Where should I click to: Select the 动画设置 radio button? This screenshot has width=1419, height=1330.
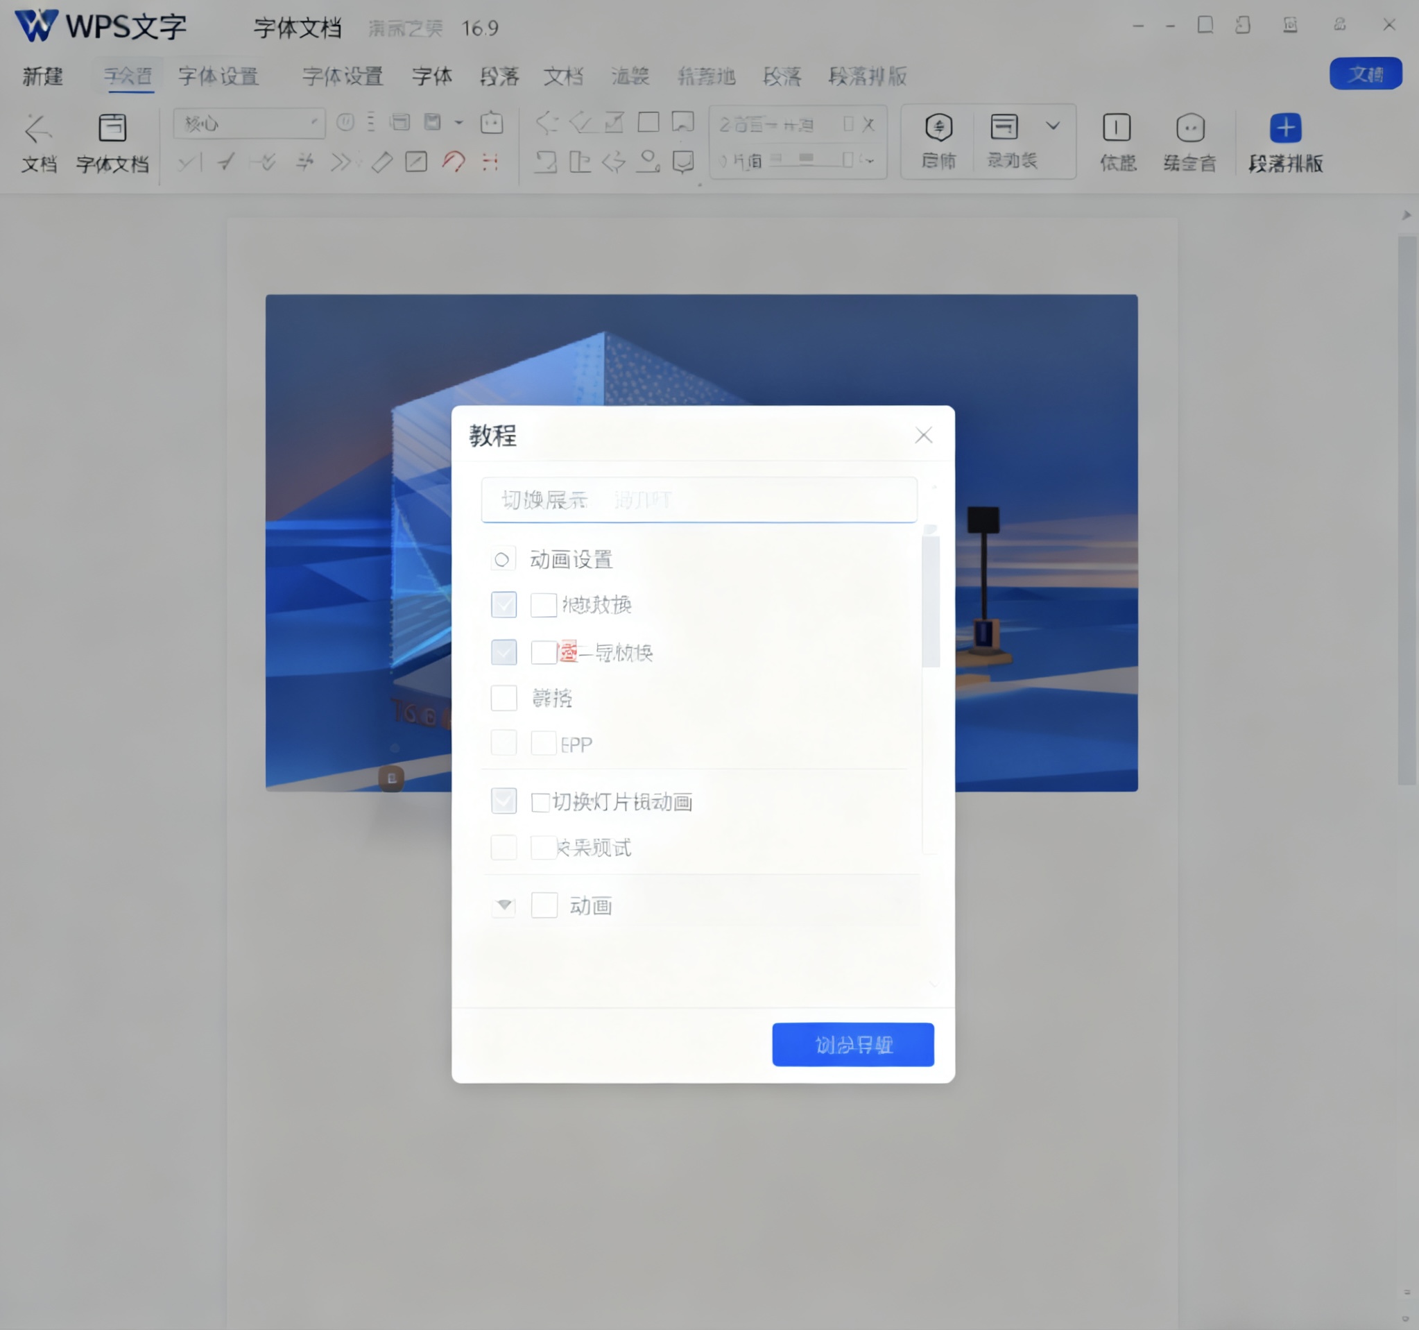coord(502,560)
